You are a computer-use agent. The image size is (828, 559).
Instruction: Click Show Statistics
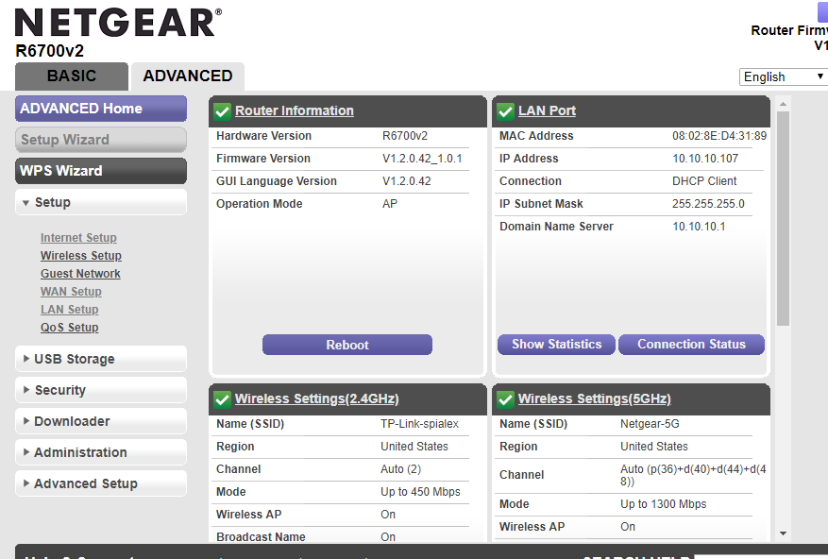click(x=556, y=344)
